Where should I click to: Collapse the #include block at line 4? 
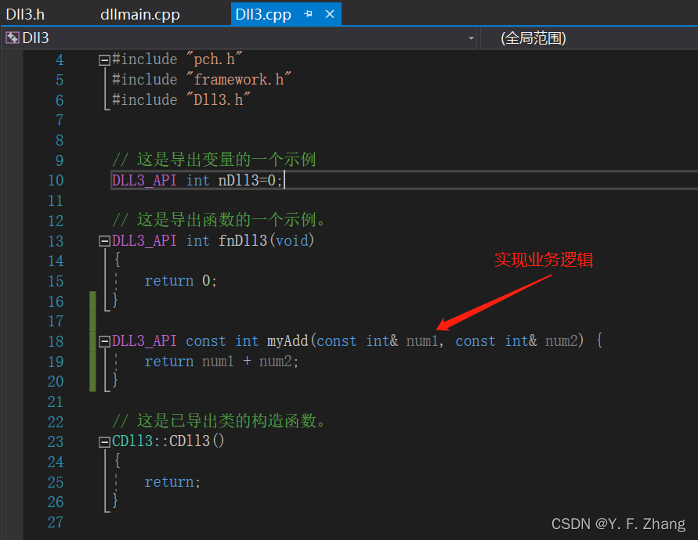pos(104,60)
